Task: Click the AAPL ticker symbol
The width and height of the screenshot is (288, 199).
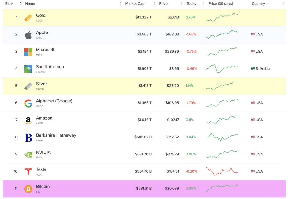Action: 39,38
